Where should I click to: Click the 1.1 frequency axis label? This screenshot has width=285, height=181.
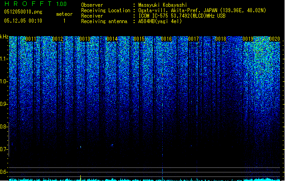[x=4, y=59]
